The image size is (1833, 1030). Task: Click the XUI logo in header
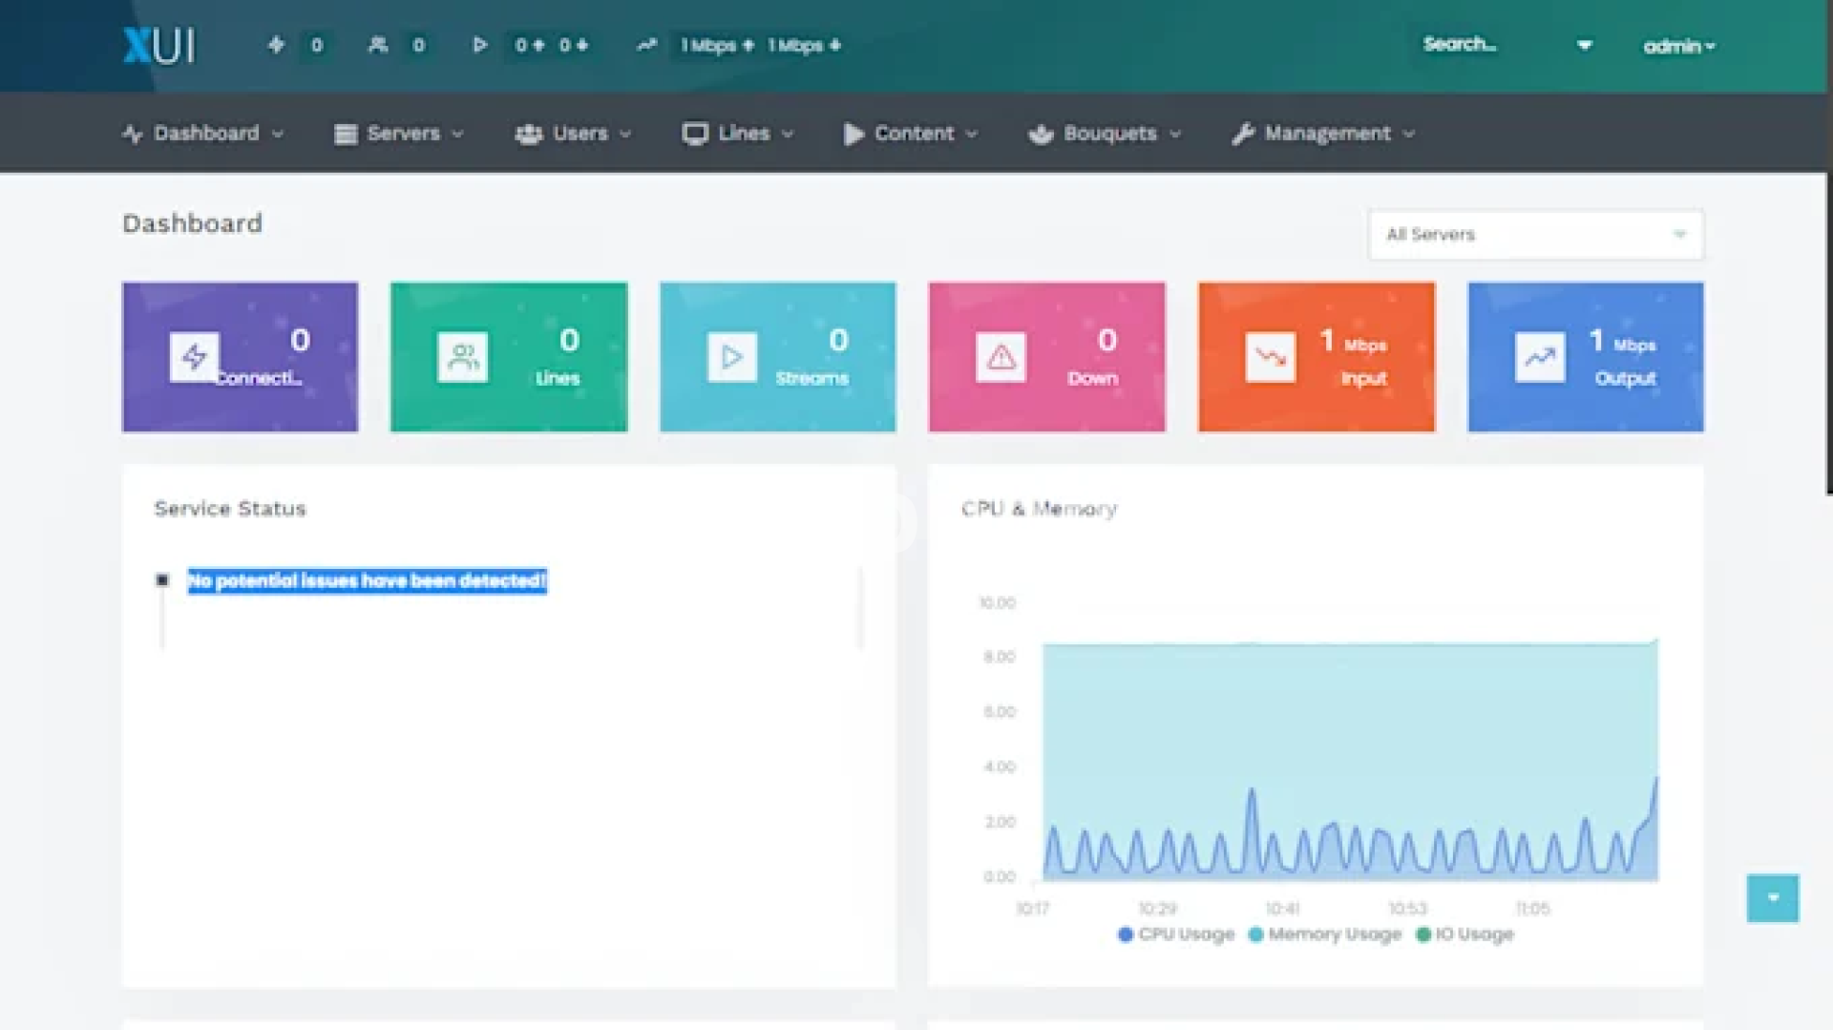click(x=158, y=46)
